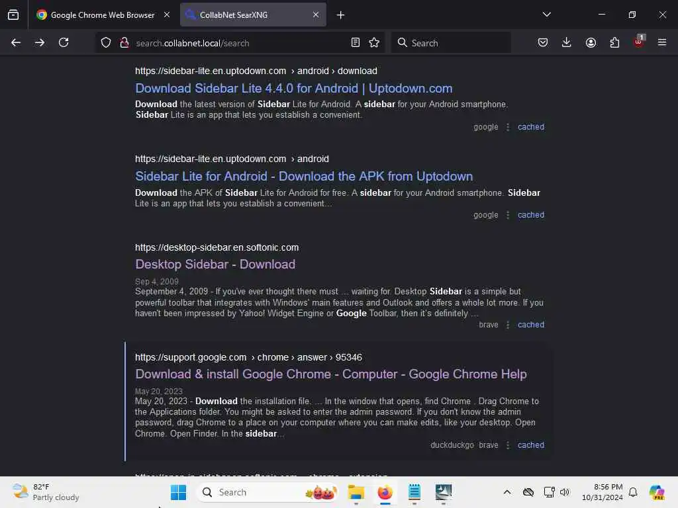The image size is (678, 508).
Task: Open the Pocket save icon
Action: pyautogui.click(x=543, y=42)
